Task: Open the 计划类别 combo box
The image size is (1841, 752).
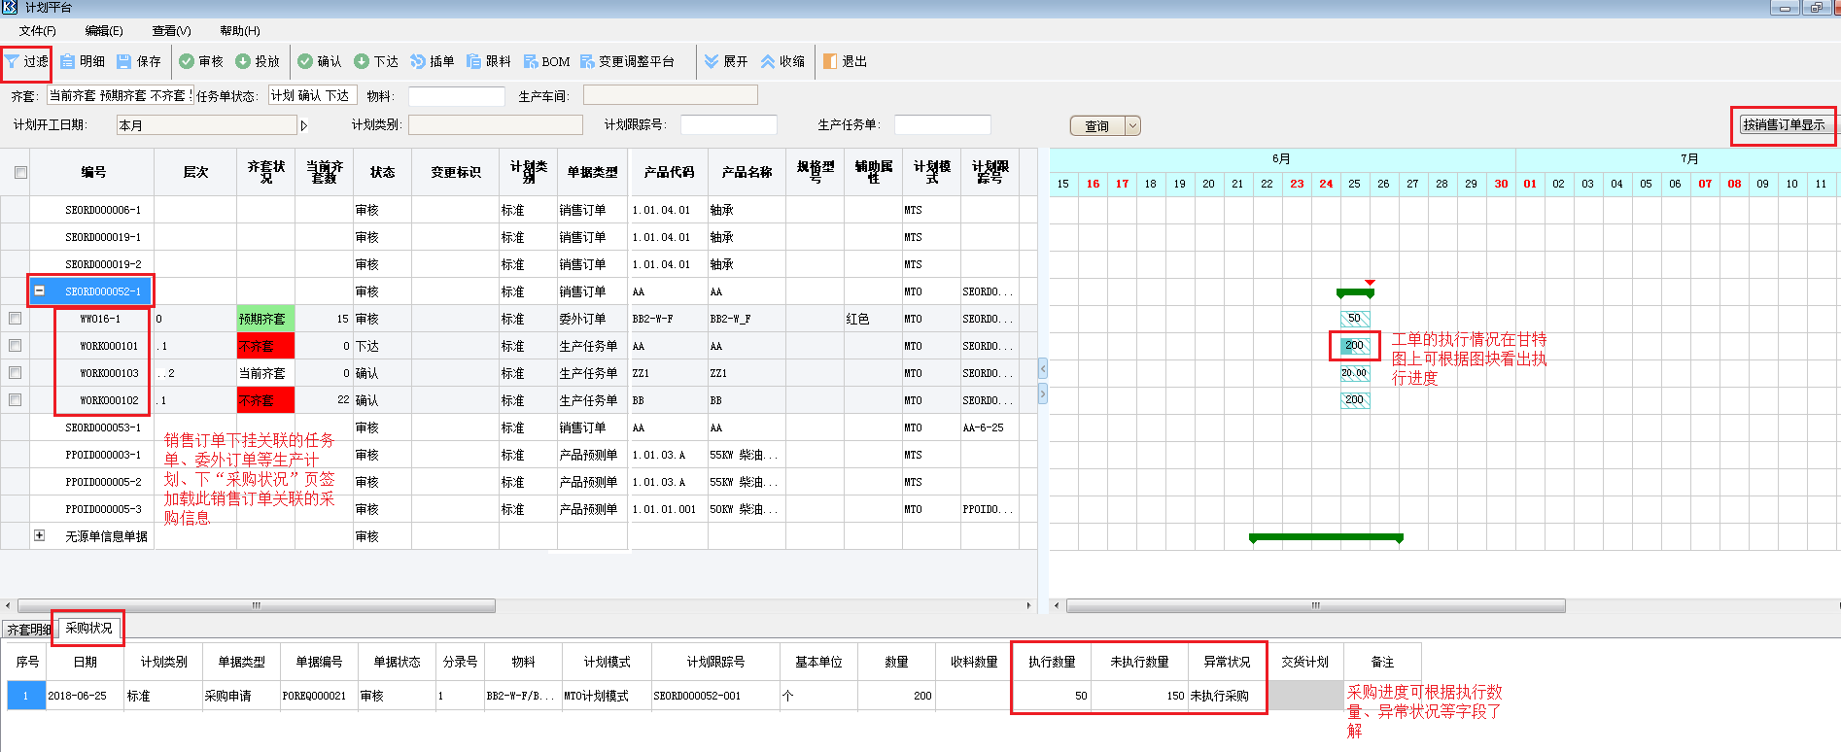Action: (x=495, y=124)
